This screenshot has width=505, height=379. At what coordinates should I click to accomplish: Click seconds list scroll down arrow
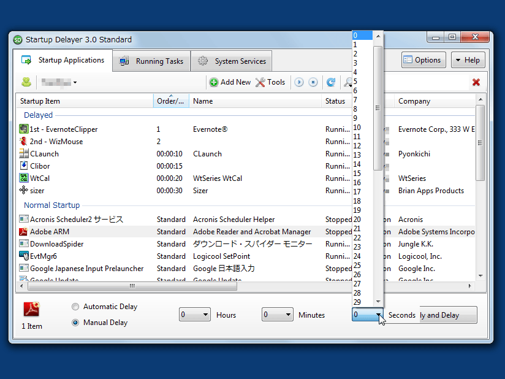(x=378, y=302)
